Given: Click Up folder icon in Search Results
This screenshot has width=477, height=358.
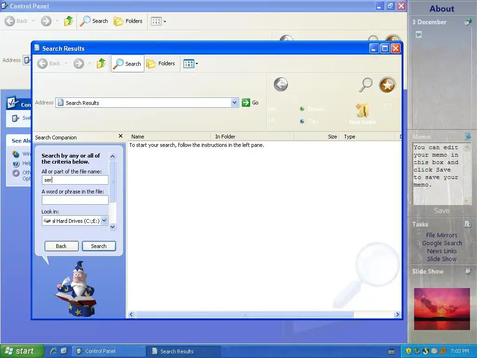Looking at the screenshot, I should coord(101,63).
